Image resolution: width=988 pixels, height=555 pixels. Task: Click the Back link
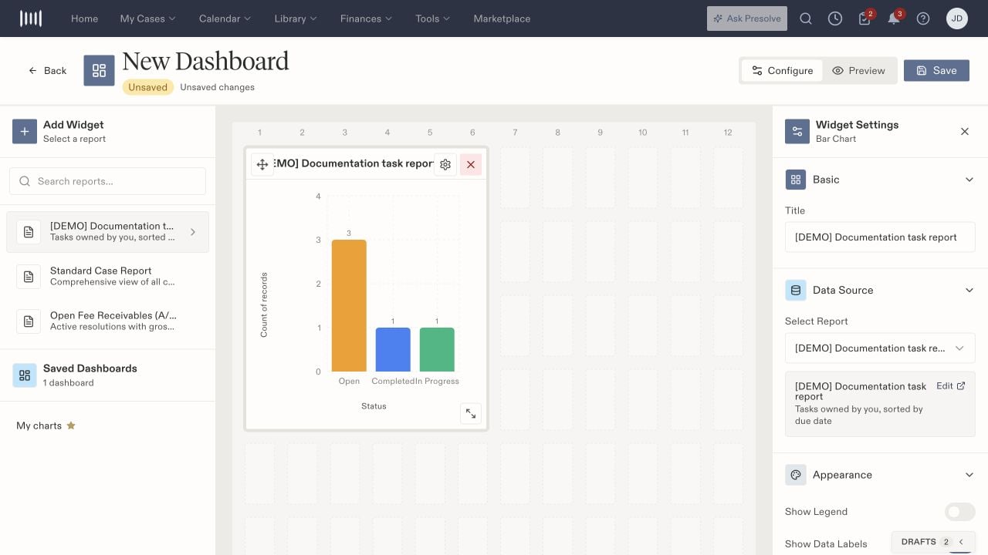(x=47, y=70)
